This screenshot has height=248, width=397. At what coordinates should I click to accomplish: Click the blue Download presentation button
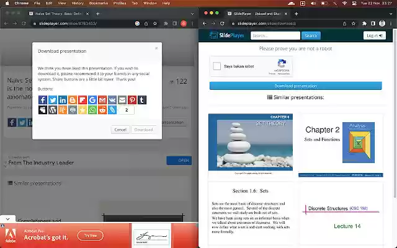(295, 86)
